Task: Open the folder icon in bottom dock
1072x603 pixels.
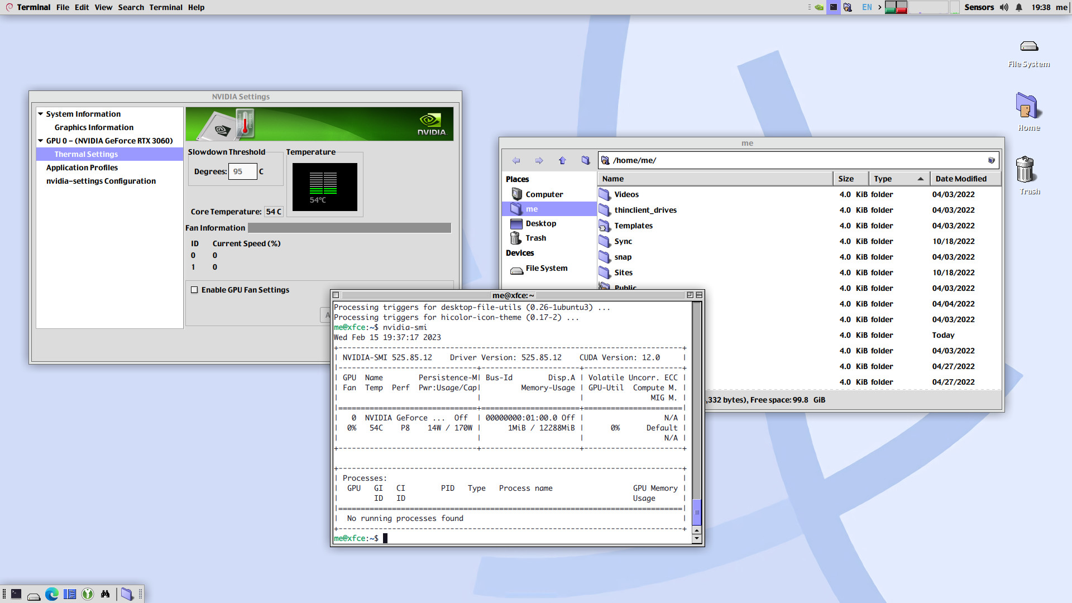Action: (127, 594)
